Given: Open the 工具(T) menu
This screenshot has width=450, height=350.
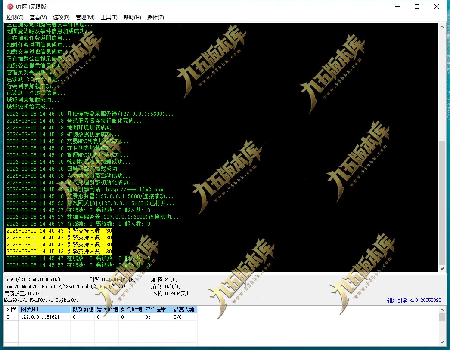Looking at the screenshot, I should click(x=109, y=18).
